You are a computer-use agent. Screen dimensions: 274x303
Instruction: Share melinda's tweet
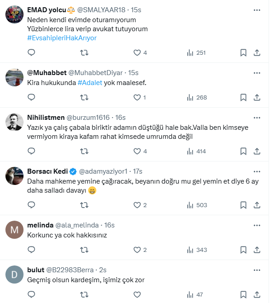[257, 250]
